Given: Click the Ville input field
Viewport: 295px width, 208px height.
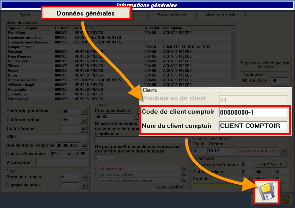Looking at the screenshot, I should click(54, 137).
